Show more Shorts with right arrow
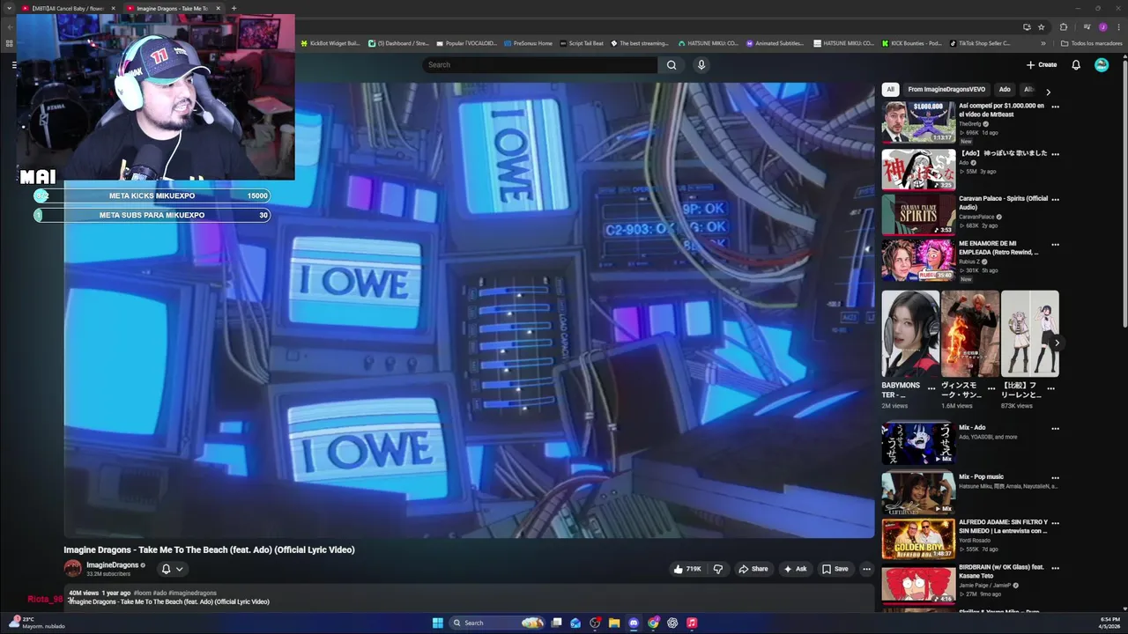This screenshot has height=634, width=1128. point(1057,343)
